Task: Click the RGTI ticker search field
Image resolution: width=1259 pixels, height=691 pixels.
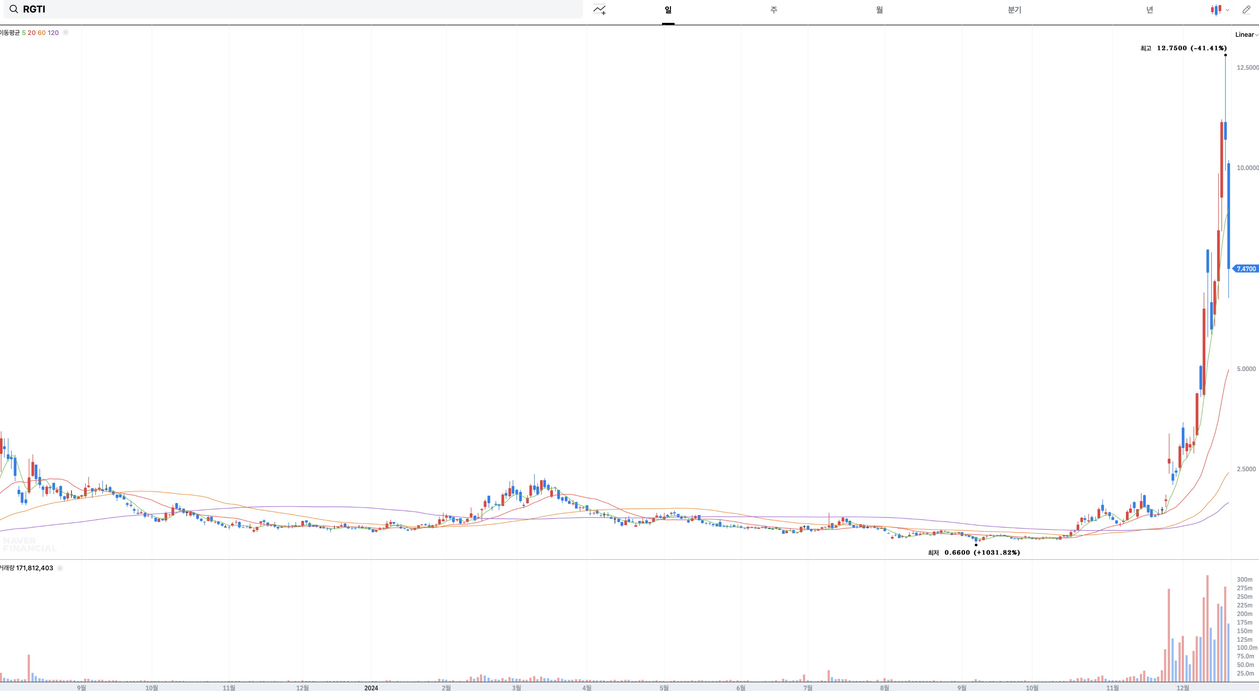Action: coord(293,9)
